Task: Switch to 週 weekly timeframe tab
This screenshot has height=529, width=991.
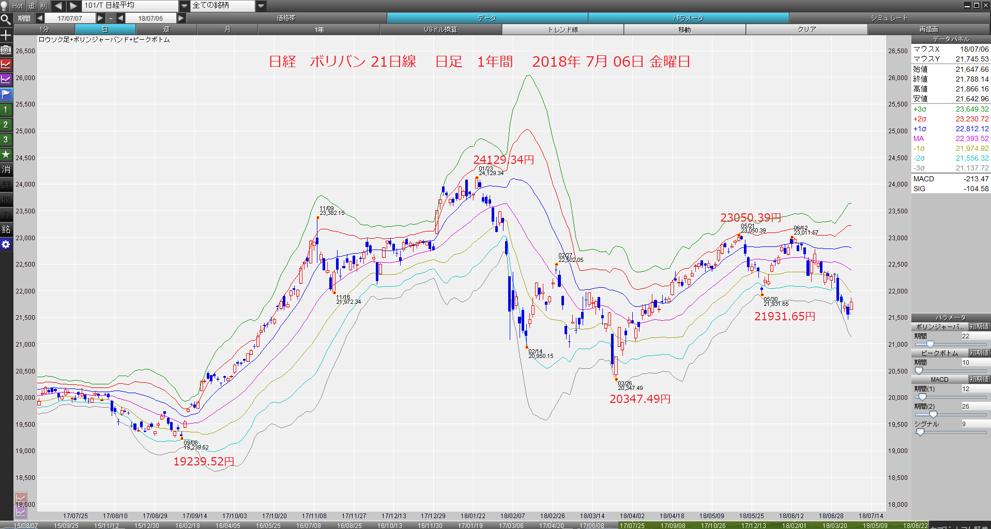Action: pos(166,29)
